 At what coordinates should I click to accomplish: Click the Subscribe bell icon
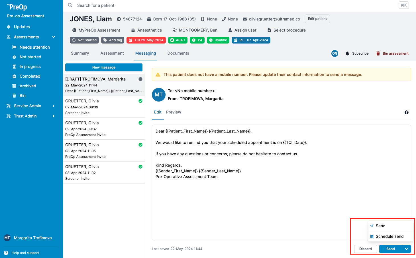tap(347, 53)
